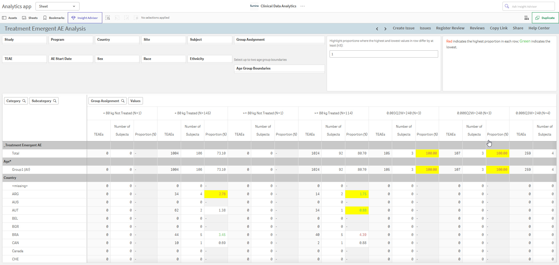Screen dimensions: 559x265
Task: Select the CHE country row
Action: point(45,259)
